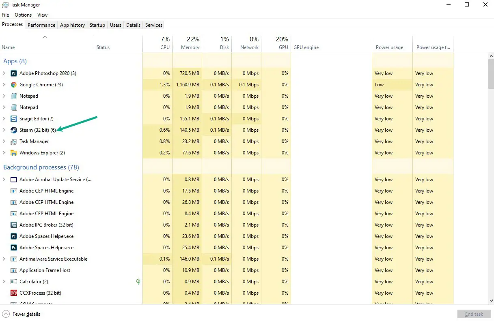This screenshot has width=494, height=321.
Task: Switch to the Services tab
Action: [154, 25]
